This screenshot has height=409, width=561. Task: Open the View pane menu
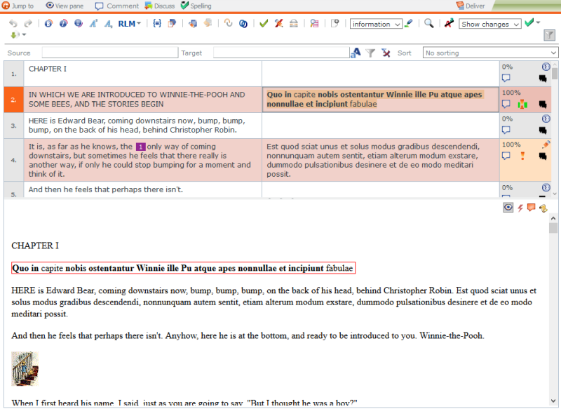point(67,6)
